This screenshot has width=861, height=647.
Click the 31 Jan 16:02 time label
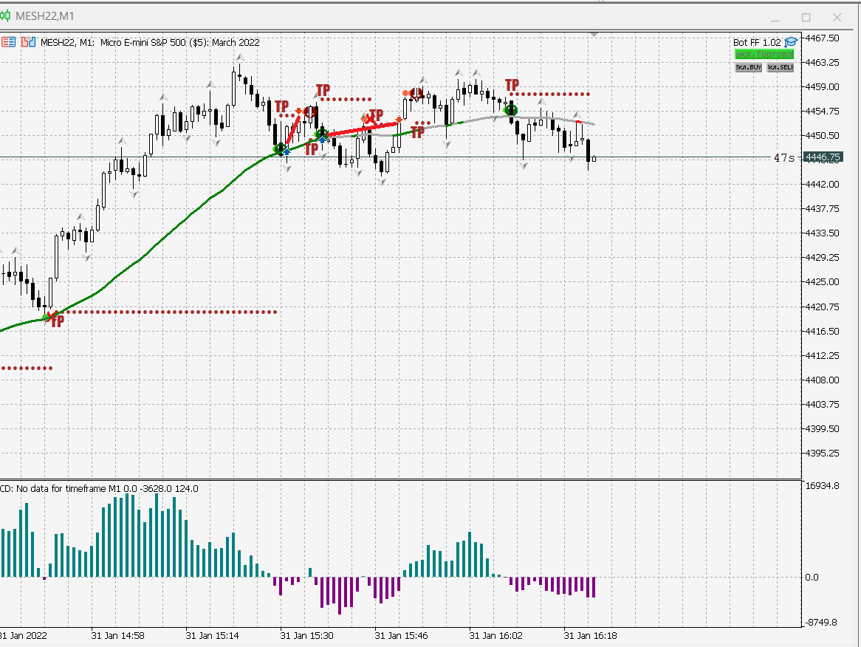point(495,635)
